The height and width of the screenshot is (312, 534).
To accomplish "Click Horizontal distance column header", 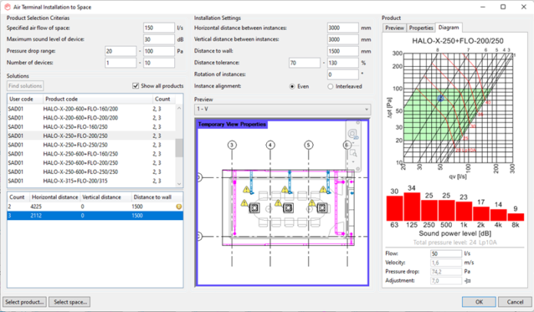I will pyautogui.click(x=54, y=197).
